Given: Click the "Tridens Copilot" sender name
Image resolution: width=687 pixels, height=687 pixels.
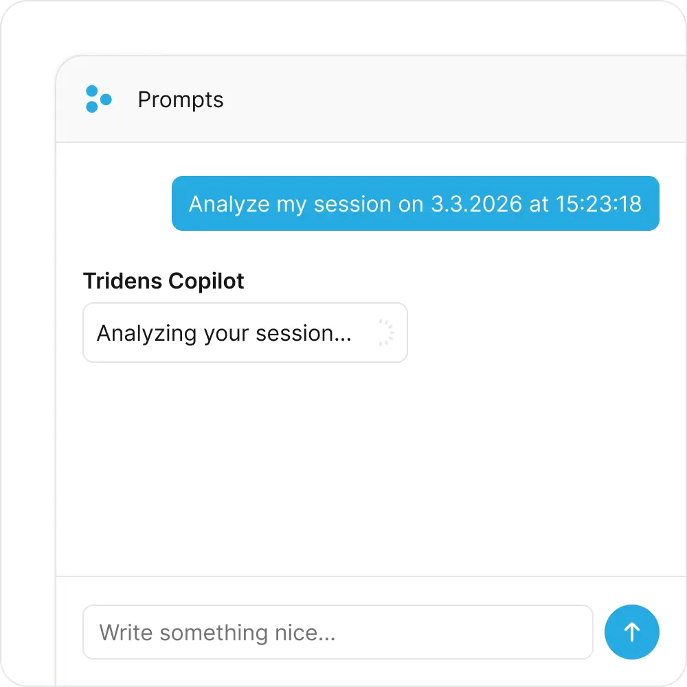Looking at the screenshot, I should [x=164, y=281].
